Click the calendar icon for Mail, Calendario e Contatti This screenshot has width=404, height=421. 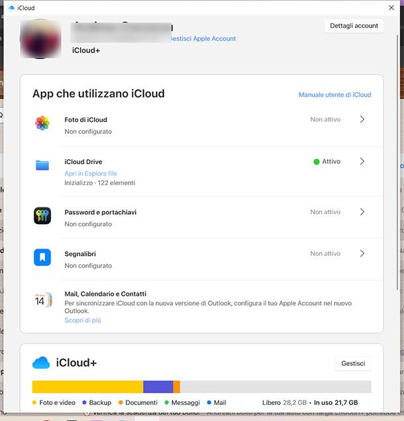[43, 300]
